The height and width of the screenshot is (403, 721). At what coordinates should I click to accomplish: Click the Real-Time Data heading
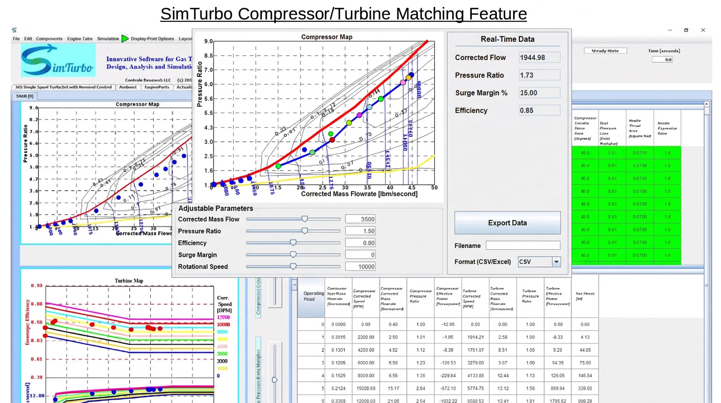coord(507,39)
